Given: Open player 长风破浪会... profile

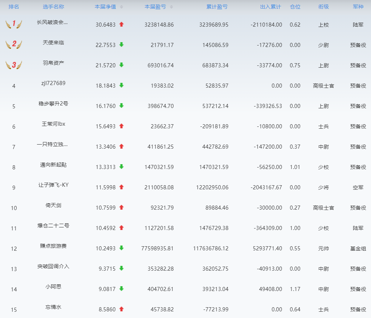Looking at the screenshot, I should click(x=52, y=22).
